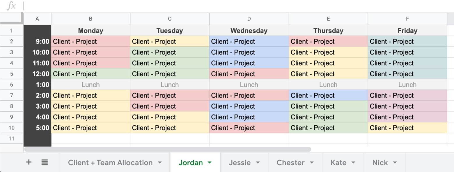Expand the Jessie tab dropdown arrow
Screen dimensions: 454x172
coord(258,163)
